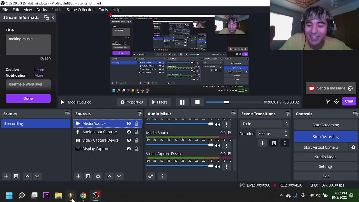This screenshot has height=202, width=359.
Task: Float the Audio Mixer dock
Action: click(234, 114)
